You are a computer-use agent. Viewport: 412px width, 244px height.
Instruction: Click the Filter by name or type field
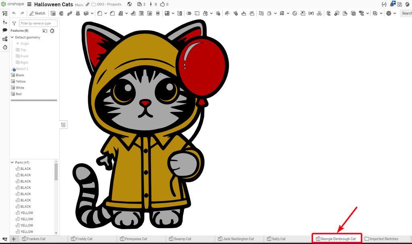coord(38,23)
